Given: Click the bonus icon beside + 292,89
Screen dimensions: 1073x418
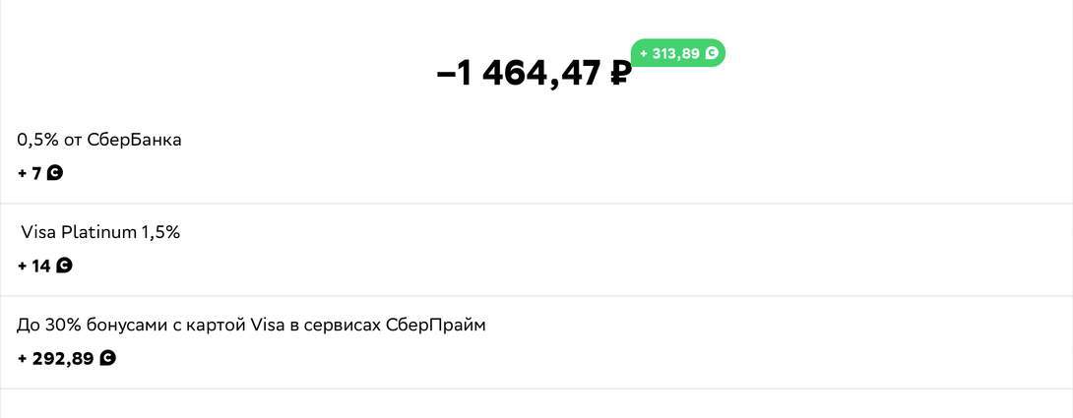Looking at the screenshot, I should coord(108,358).
